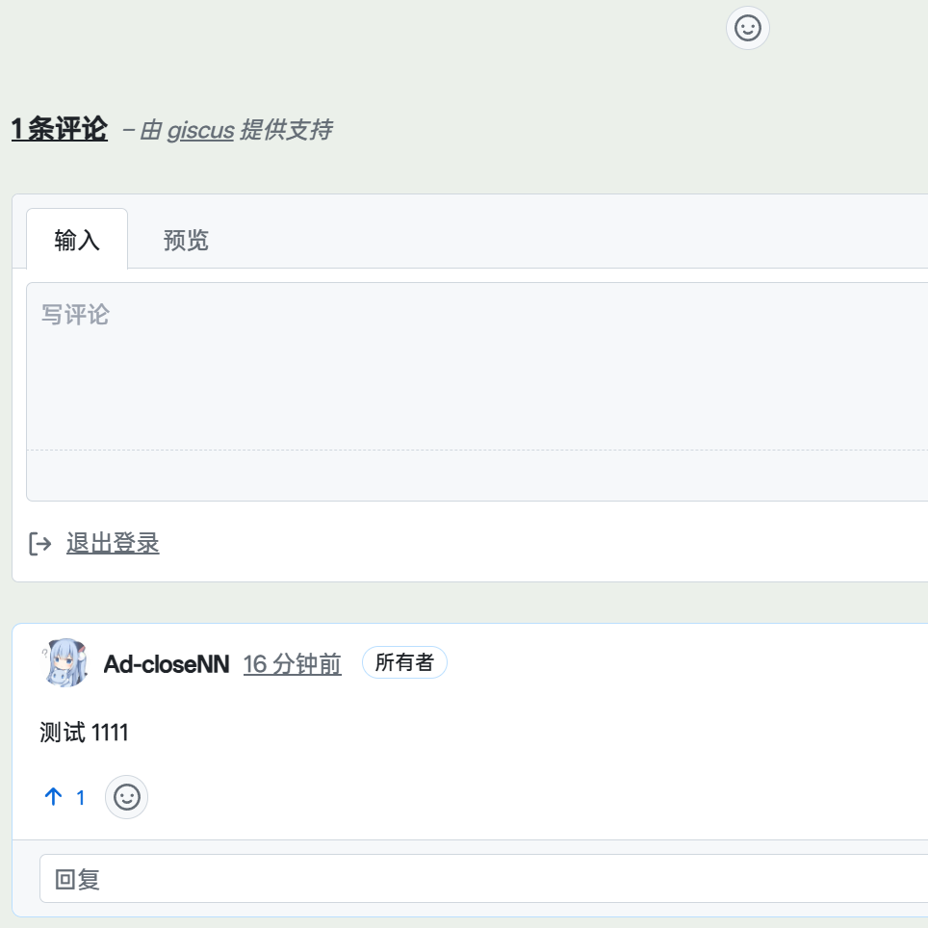Click the 退出登录 link to sign out
Screen dimensions: 928x928
[x=113, y=543]
